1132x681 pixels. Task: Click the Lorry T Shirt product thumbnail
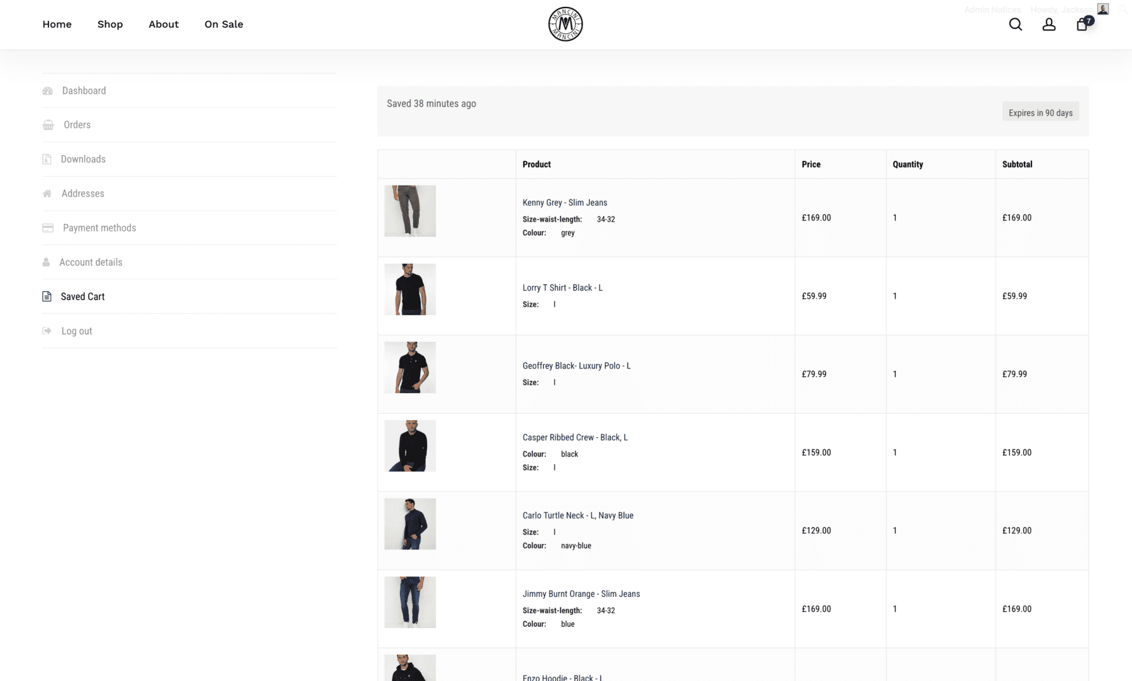(x=410, y=289)
